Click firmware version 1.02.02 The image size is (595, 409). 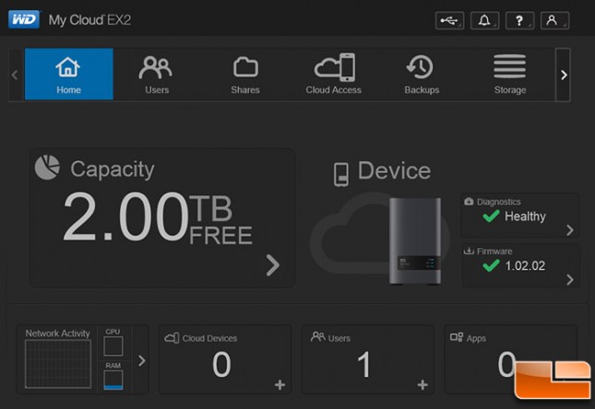pyautogui.click(x=525, y=265)
